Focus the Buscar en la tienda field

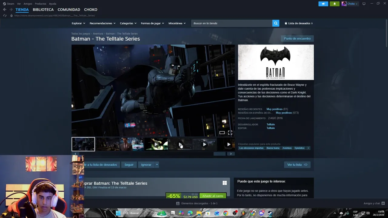point(232,23)
